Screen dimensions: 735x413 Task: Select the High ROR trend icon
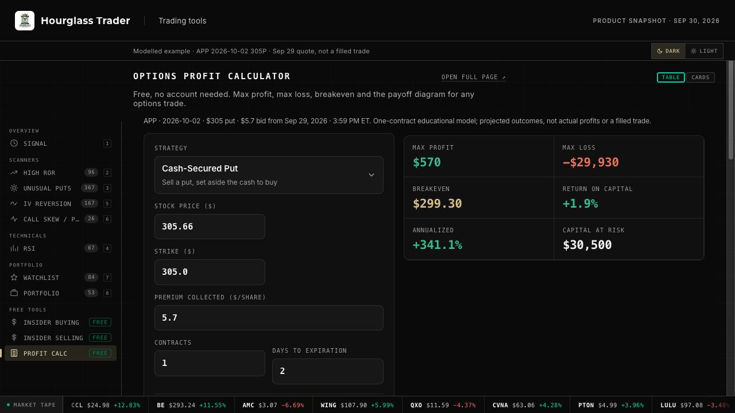(x=14, y=173)
